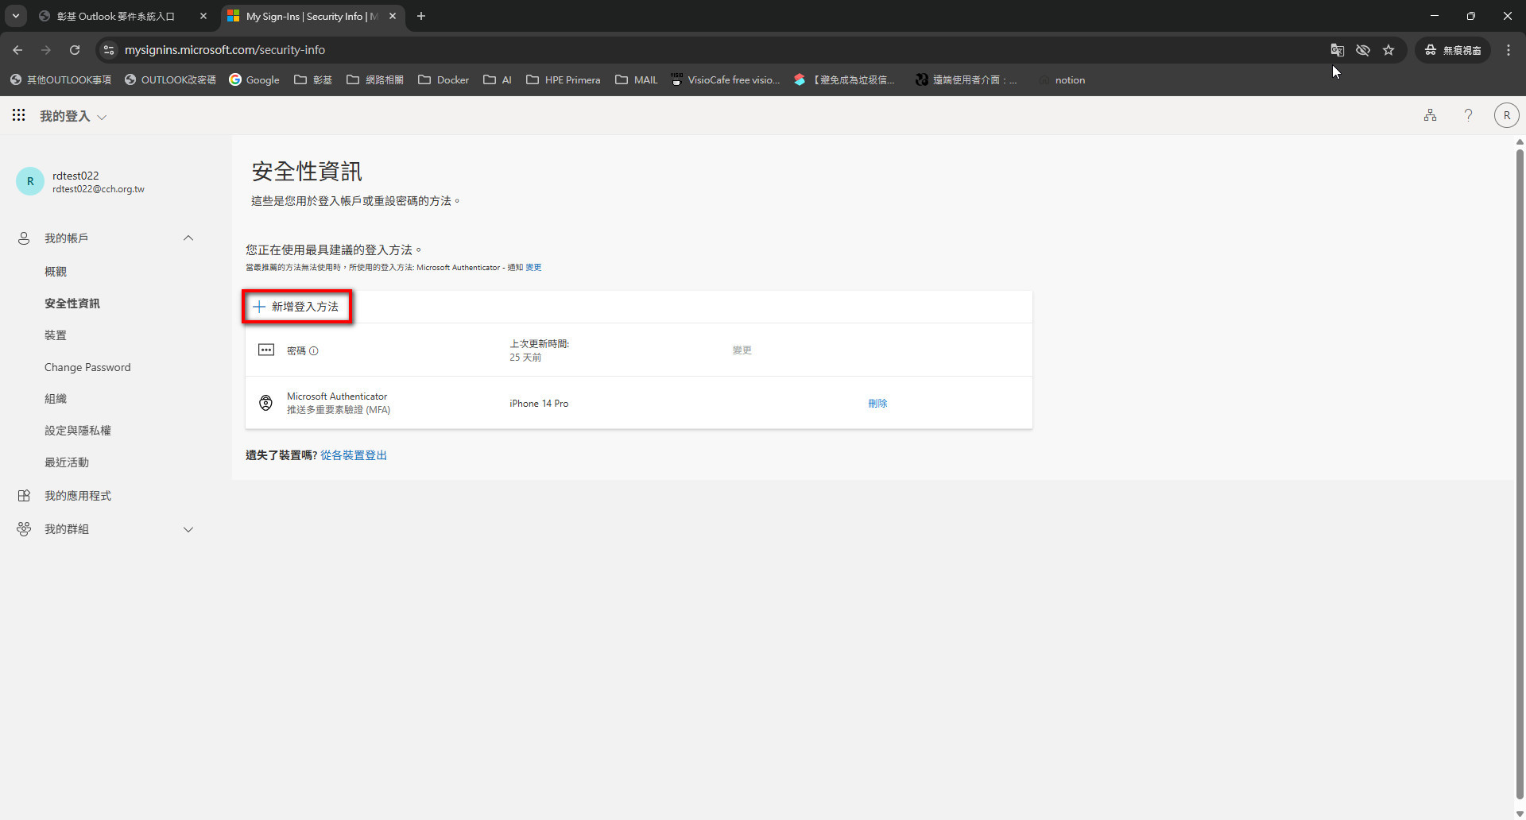1526x820 pixels.
Task: Open the account avatar R in header
Action: (x=1506, y=116)
